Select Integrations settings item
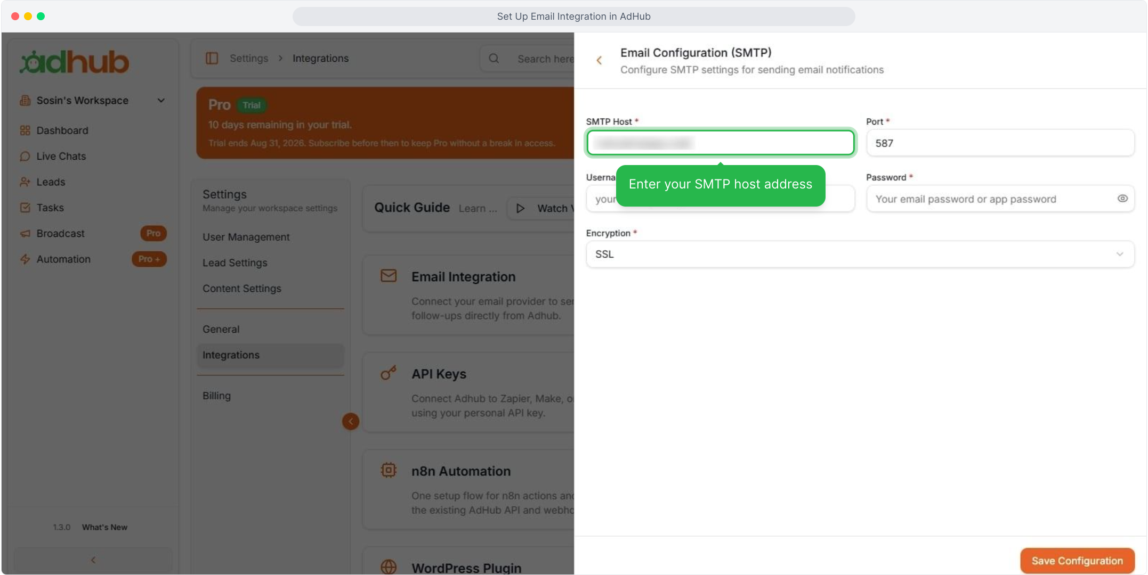Image resolution: width=1148 pixels, height=575 pixels. point(271,355)
